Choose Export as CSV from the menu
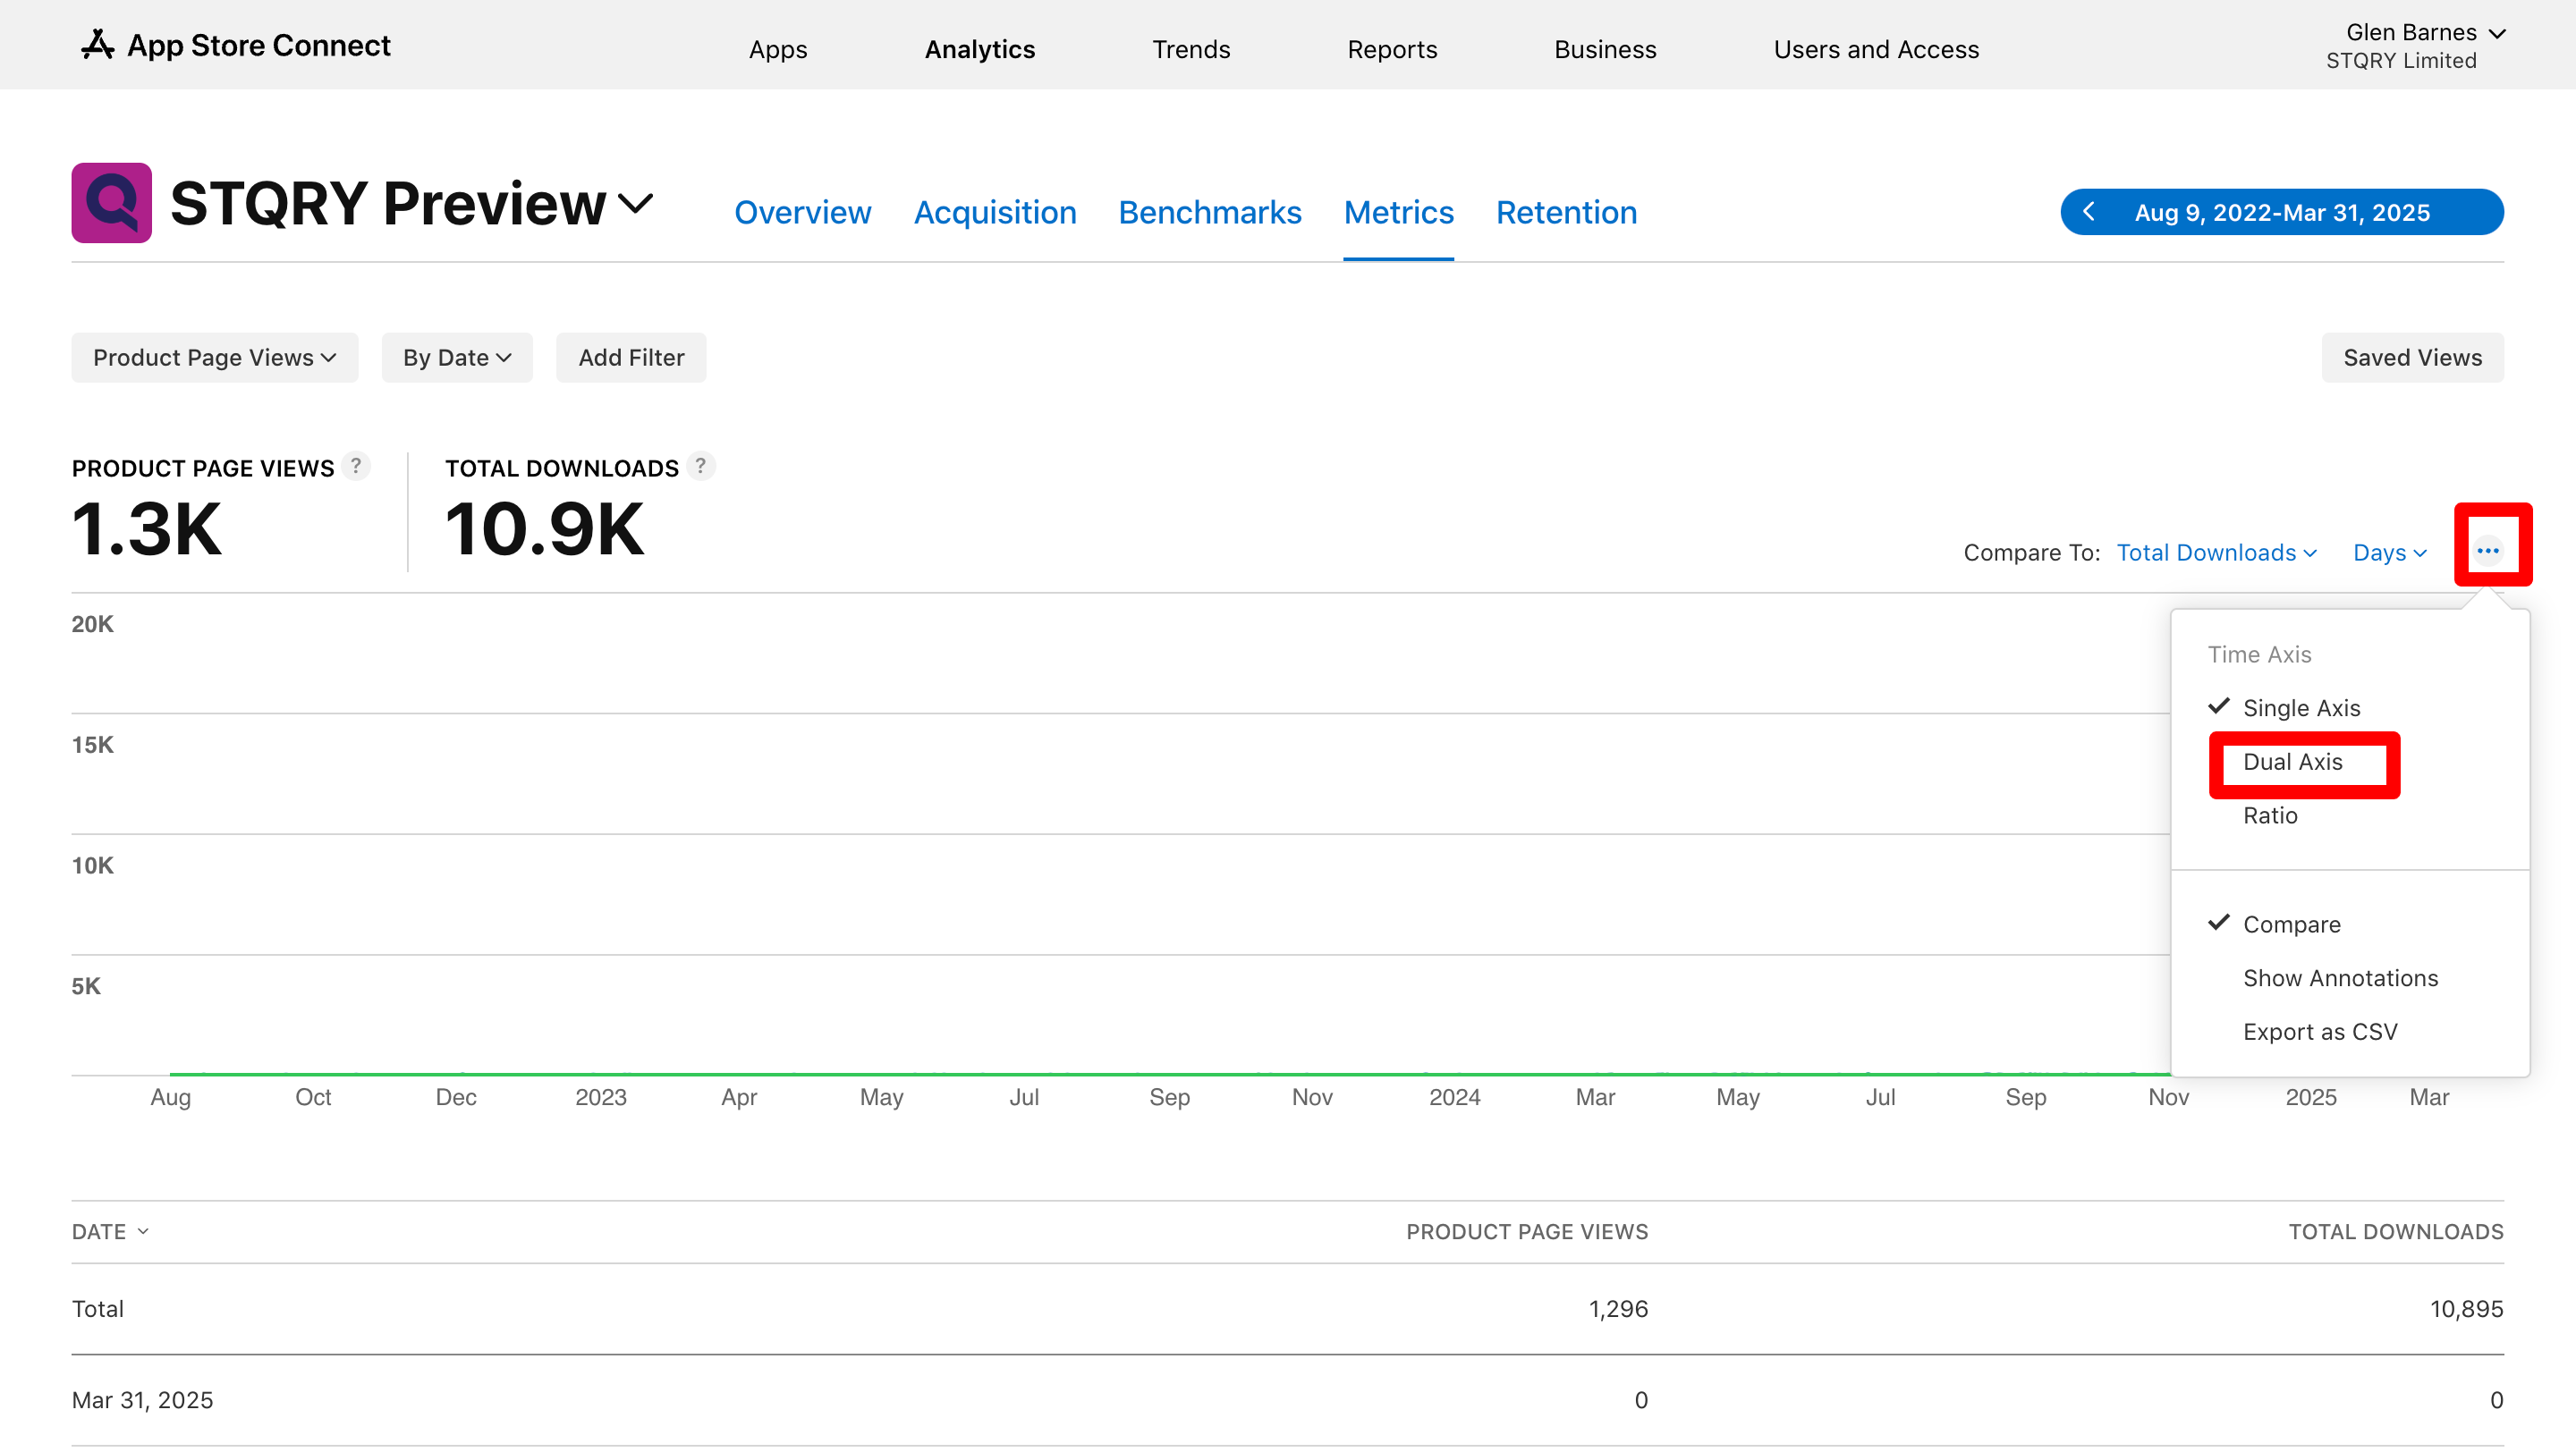 2319,1031
